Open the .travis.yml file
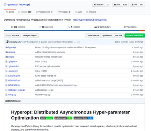Image resolution: width=151 pixels, height=131 pixels. pyautogui.click(x=13, y=71)
